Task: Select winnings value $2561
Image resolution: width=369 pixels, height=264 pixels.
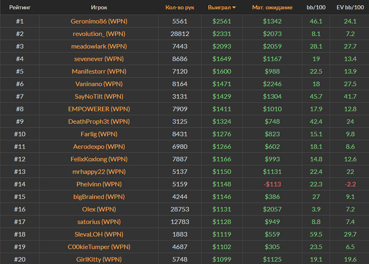Action: 222,22
